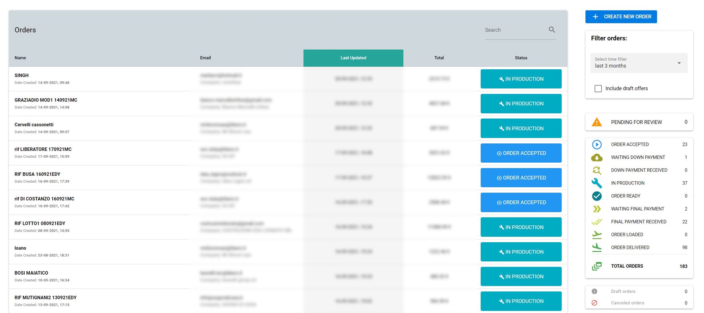Screen dimensions: 704x313
Task: Sort orders by Last Updated column
Action: click(353, 58)
